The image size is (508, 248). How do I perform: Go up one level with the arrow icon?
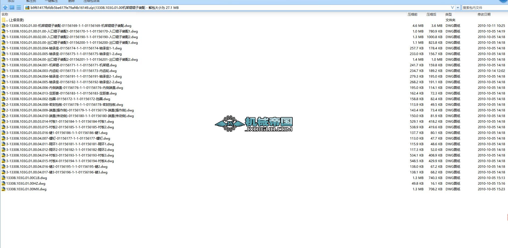pos(5,8)
